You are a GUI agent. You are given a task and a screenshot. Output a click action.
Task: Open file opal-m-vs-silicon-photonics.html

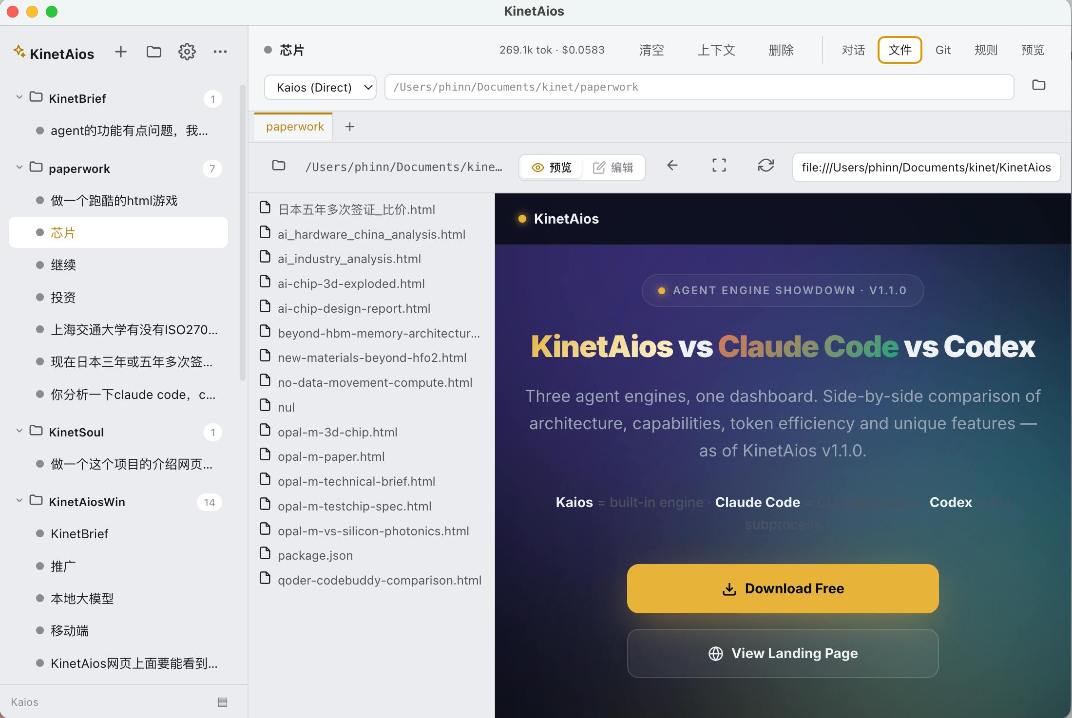pos(371,531)
